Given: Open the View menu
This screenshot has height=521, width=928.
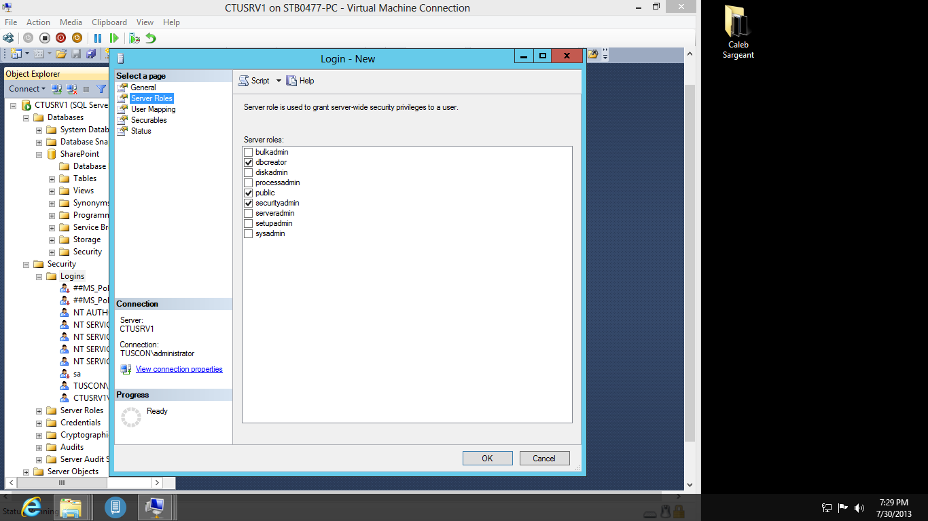Looking at the screenshot, I should point(145,22).
